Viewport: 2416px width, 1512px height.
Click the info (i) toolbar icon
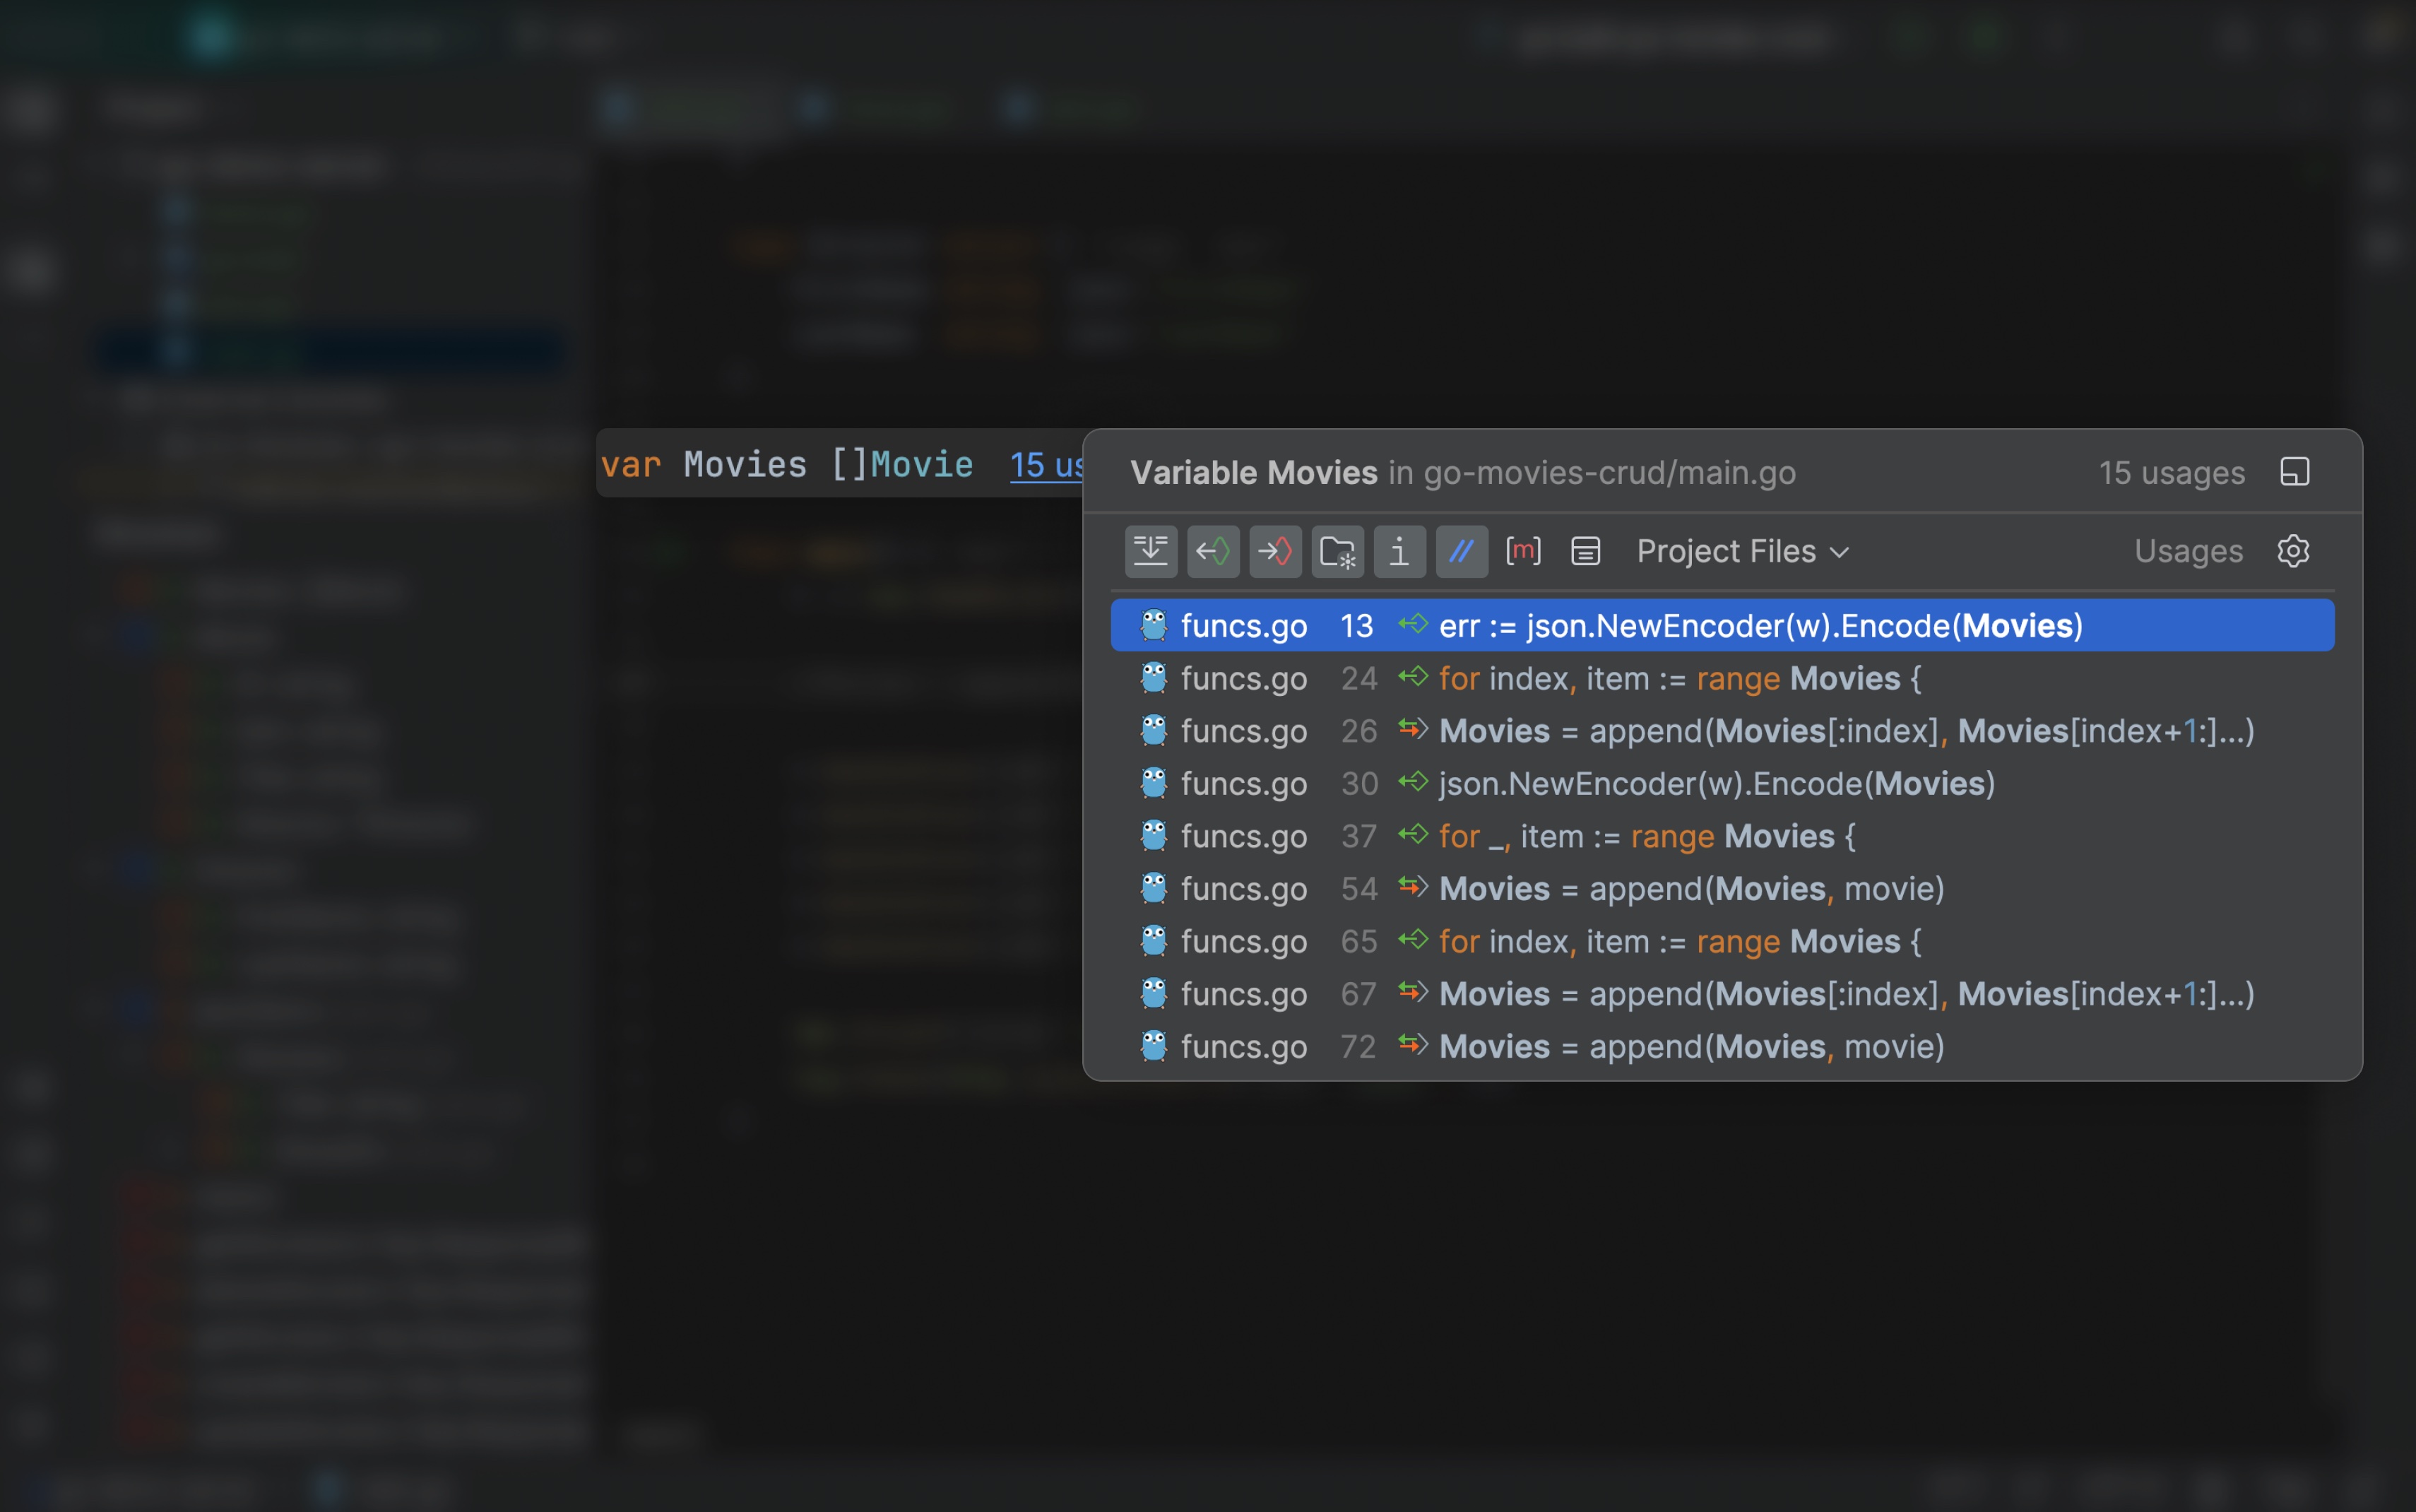coord(1399,551)
